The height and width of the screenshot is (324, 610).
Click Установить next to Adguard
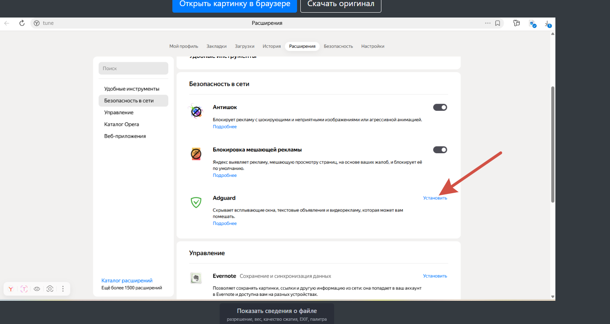point(435,198)
